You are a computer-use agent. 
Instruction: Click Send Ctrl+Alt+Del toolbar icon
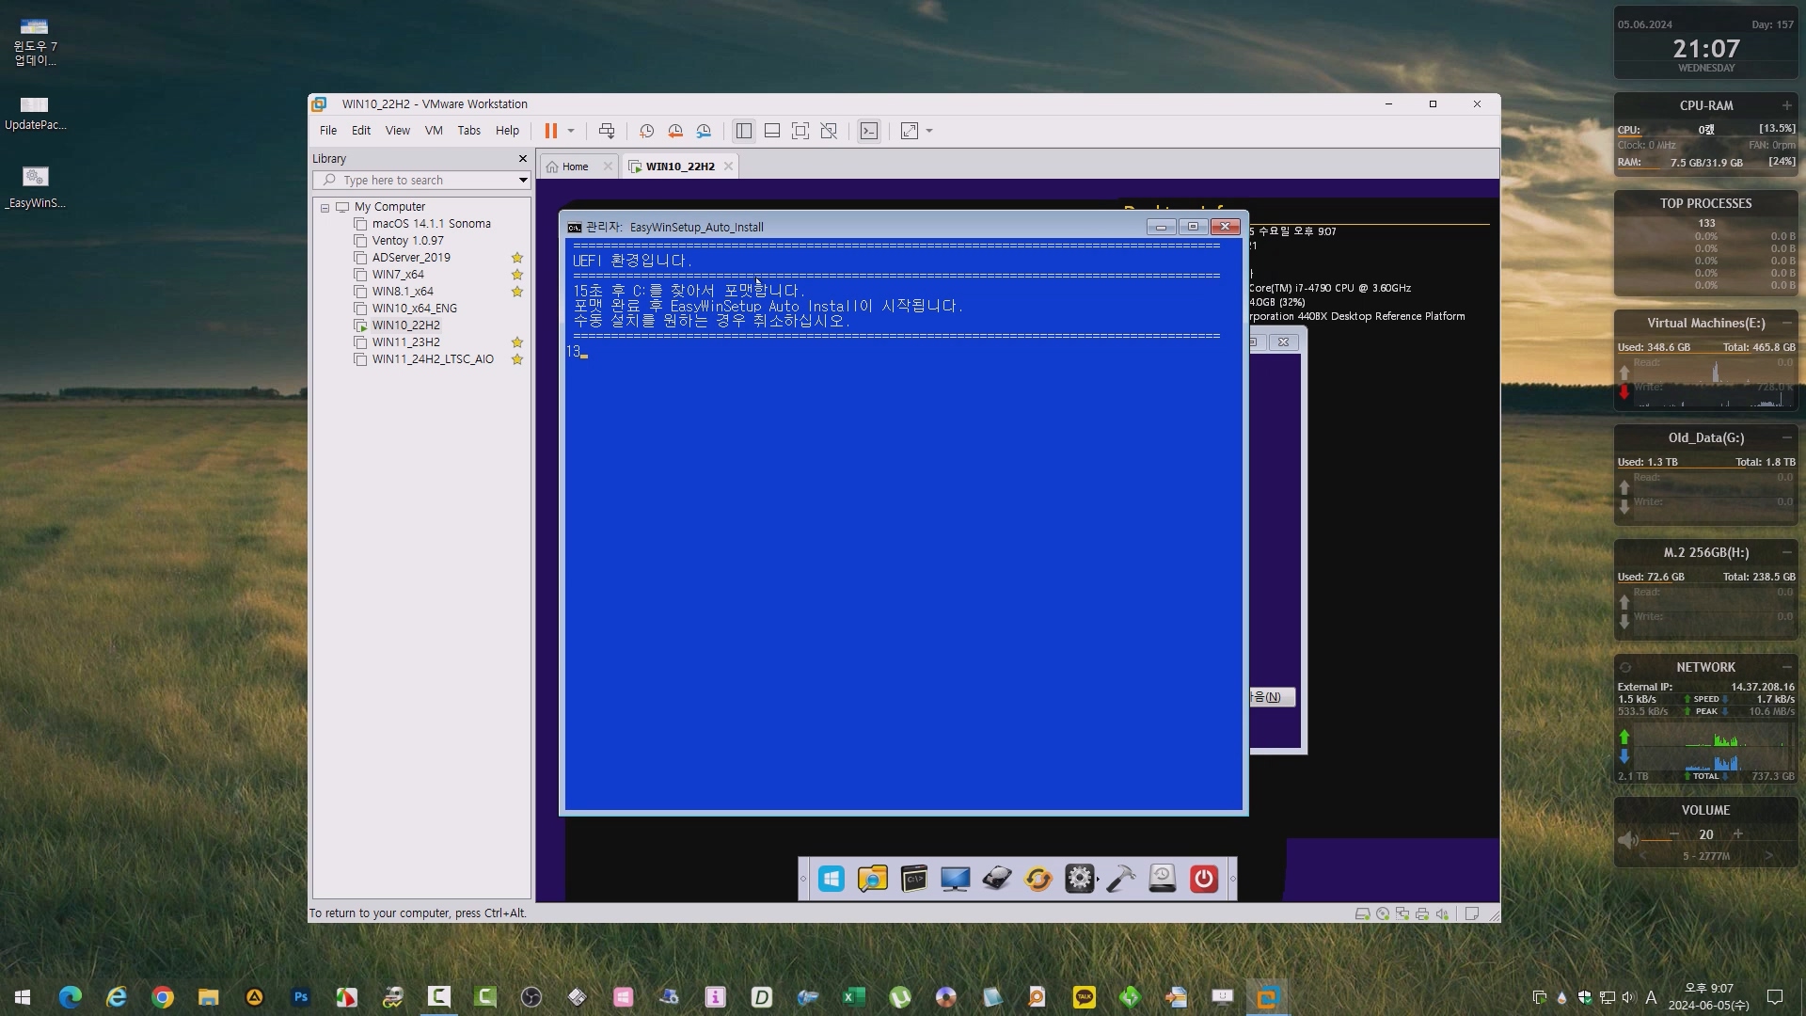pos(607,131)
